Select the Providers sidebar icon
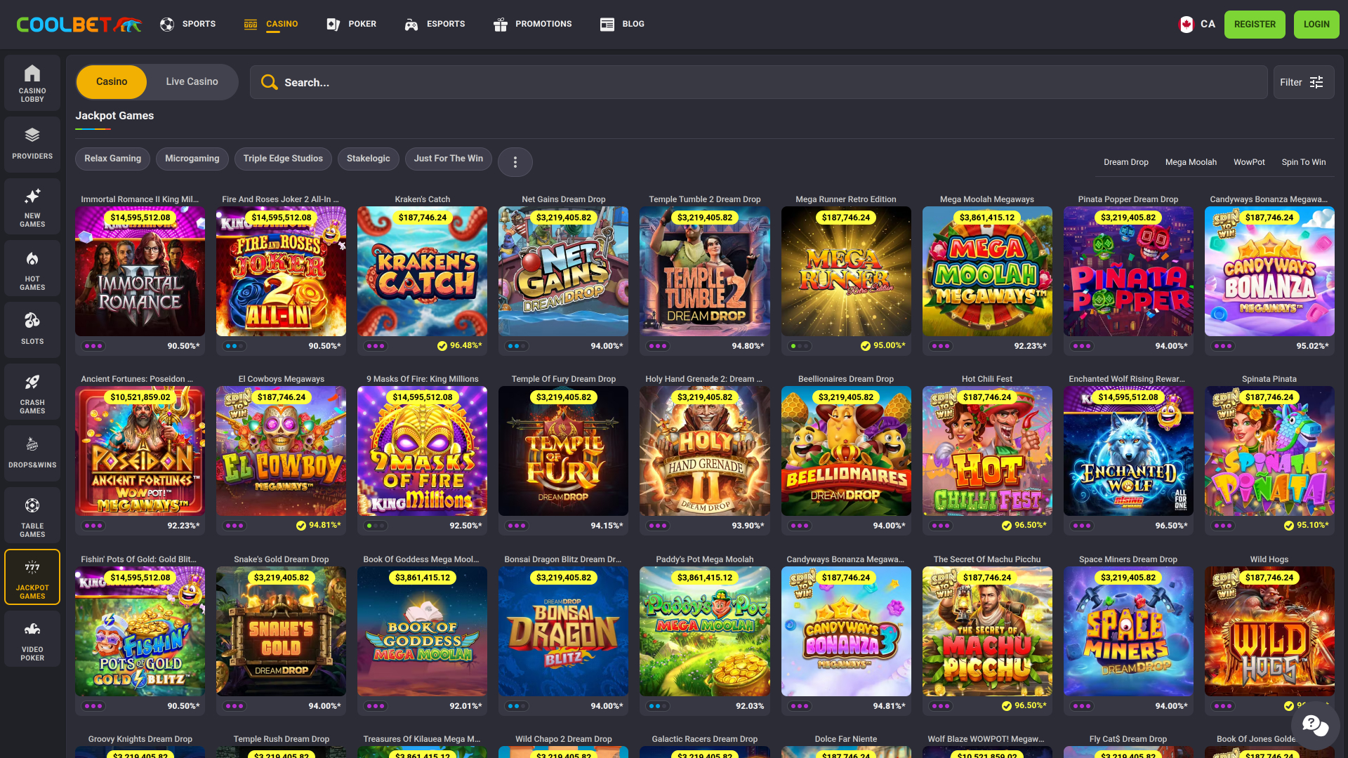1348x758 pixels. (x=32, y=144)
